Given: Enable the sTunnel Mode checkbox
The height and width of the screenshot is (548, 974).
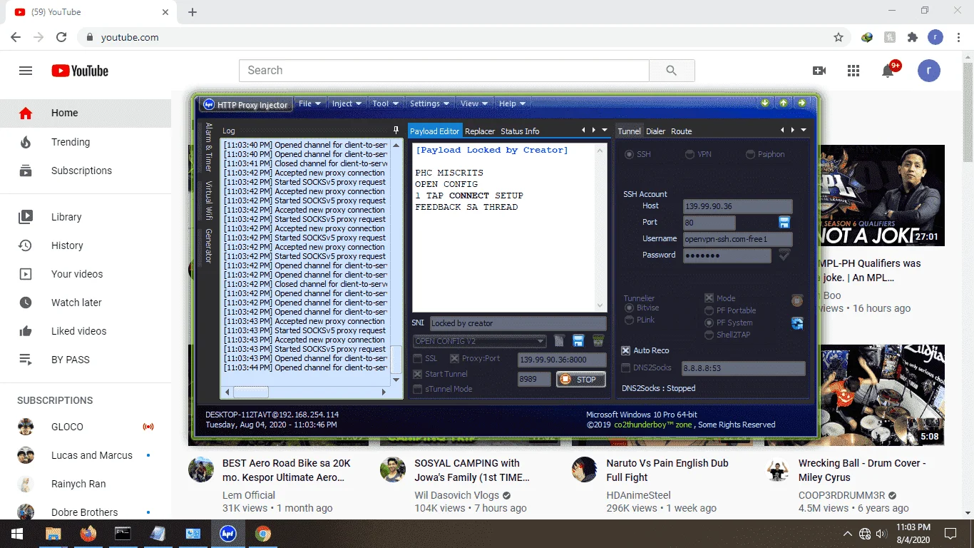Looking at the screenshot, I should click(x=418, y=389).
